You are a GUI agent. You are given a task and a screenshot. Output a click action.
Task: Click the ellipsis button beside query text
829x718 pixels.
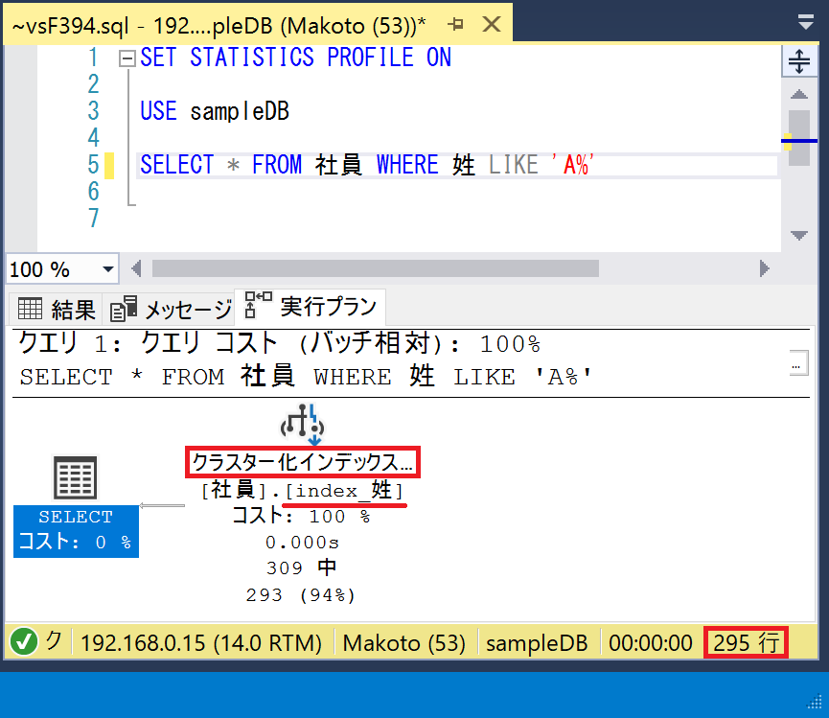click(798, 363)
